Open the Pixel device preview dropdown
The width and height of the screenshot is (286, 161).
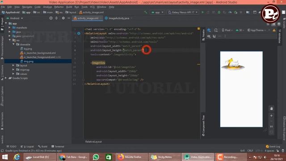[227, 30]
